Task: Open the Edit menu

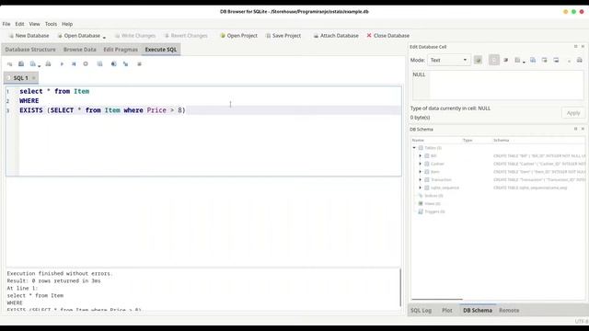Action: tap(19, 24)
